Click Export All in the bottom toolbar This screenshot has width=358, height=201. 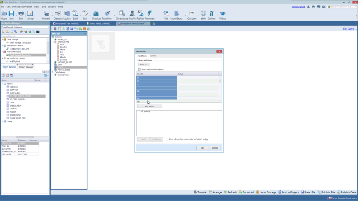[x=246, y=192]
